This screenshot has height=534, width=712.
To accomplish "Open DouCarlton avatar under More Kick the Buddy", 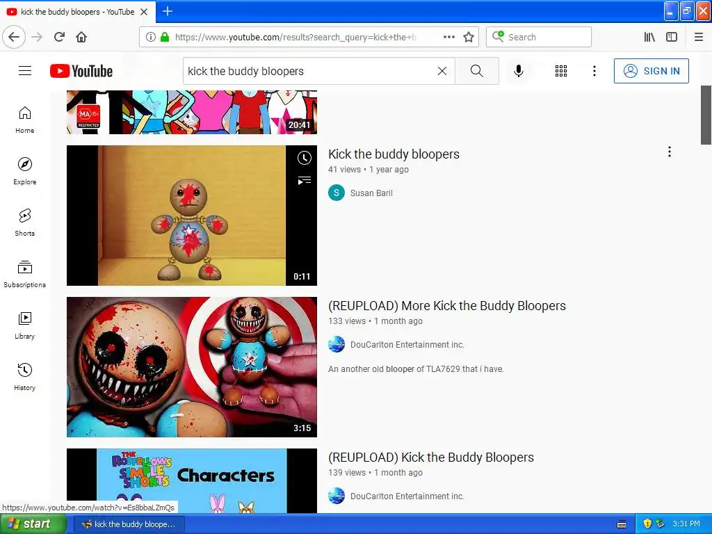I will [337, 345].
